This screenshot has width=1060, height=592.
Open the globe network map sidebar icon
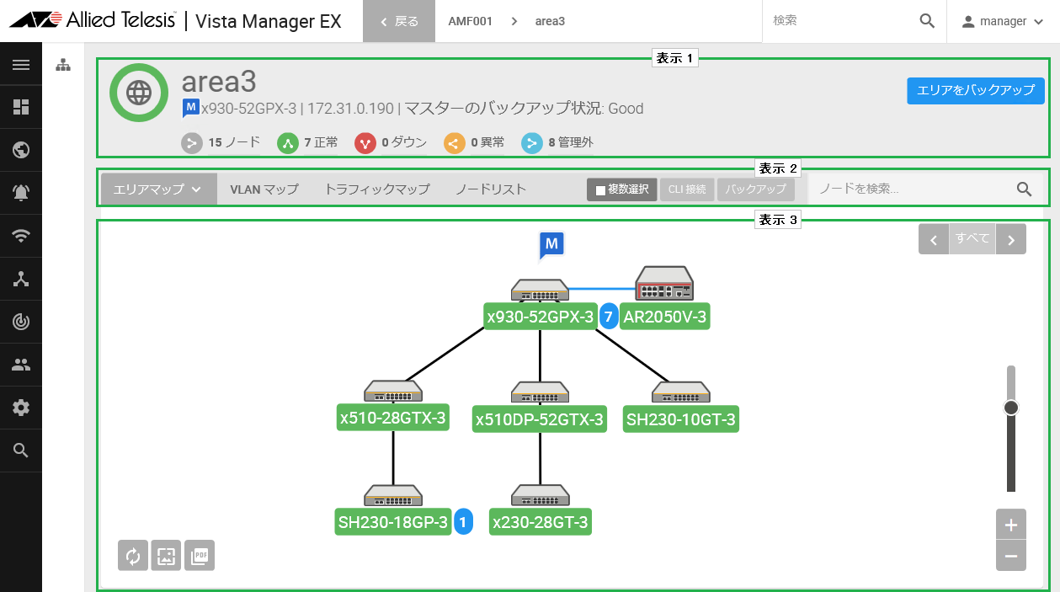[21, 150]
